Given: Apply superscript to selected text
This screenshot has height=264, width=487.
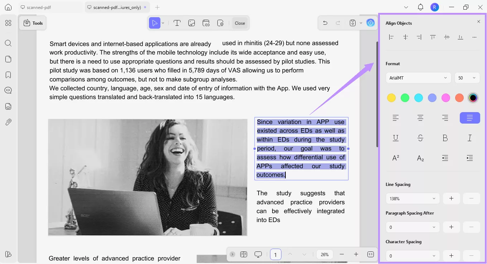Looking at the screenshot, I should point(395,158).
